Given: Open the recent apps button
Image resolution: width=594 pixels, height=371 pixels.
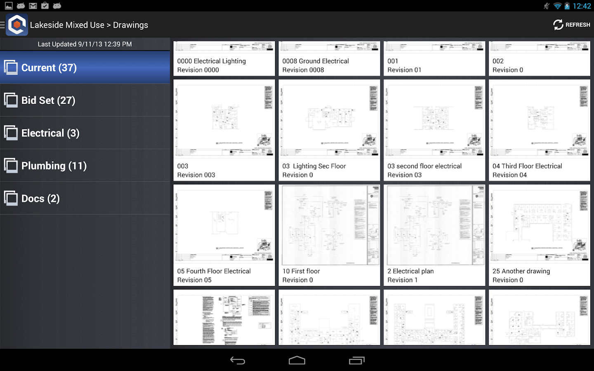Looking at the screenshot, I should click(356, 360).
